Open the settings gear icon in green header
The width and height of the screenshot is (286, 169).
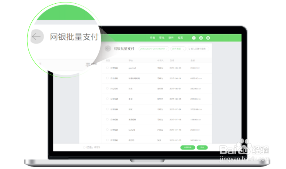(x=208, y=38)
